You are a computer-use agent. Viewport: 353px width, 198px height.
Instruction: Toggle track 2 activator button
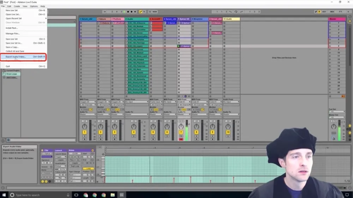[x=100, y=132]
